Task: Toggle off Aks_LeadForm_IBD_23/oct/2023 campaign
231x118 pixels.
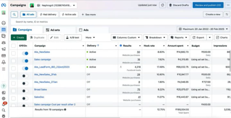Action: pyautogui.click(x=25, y=68)
